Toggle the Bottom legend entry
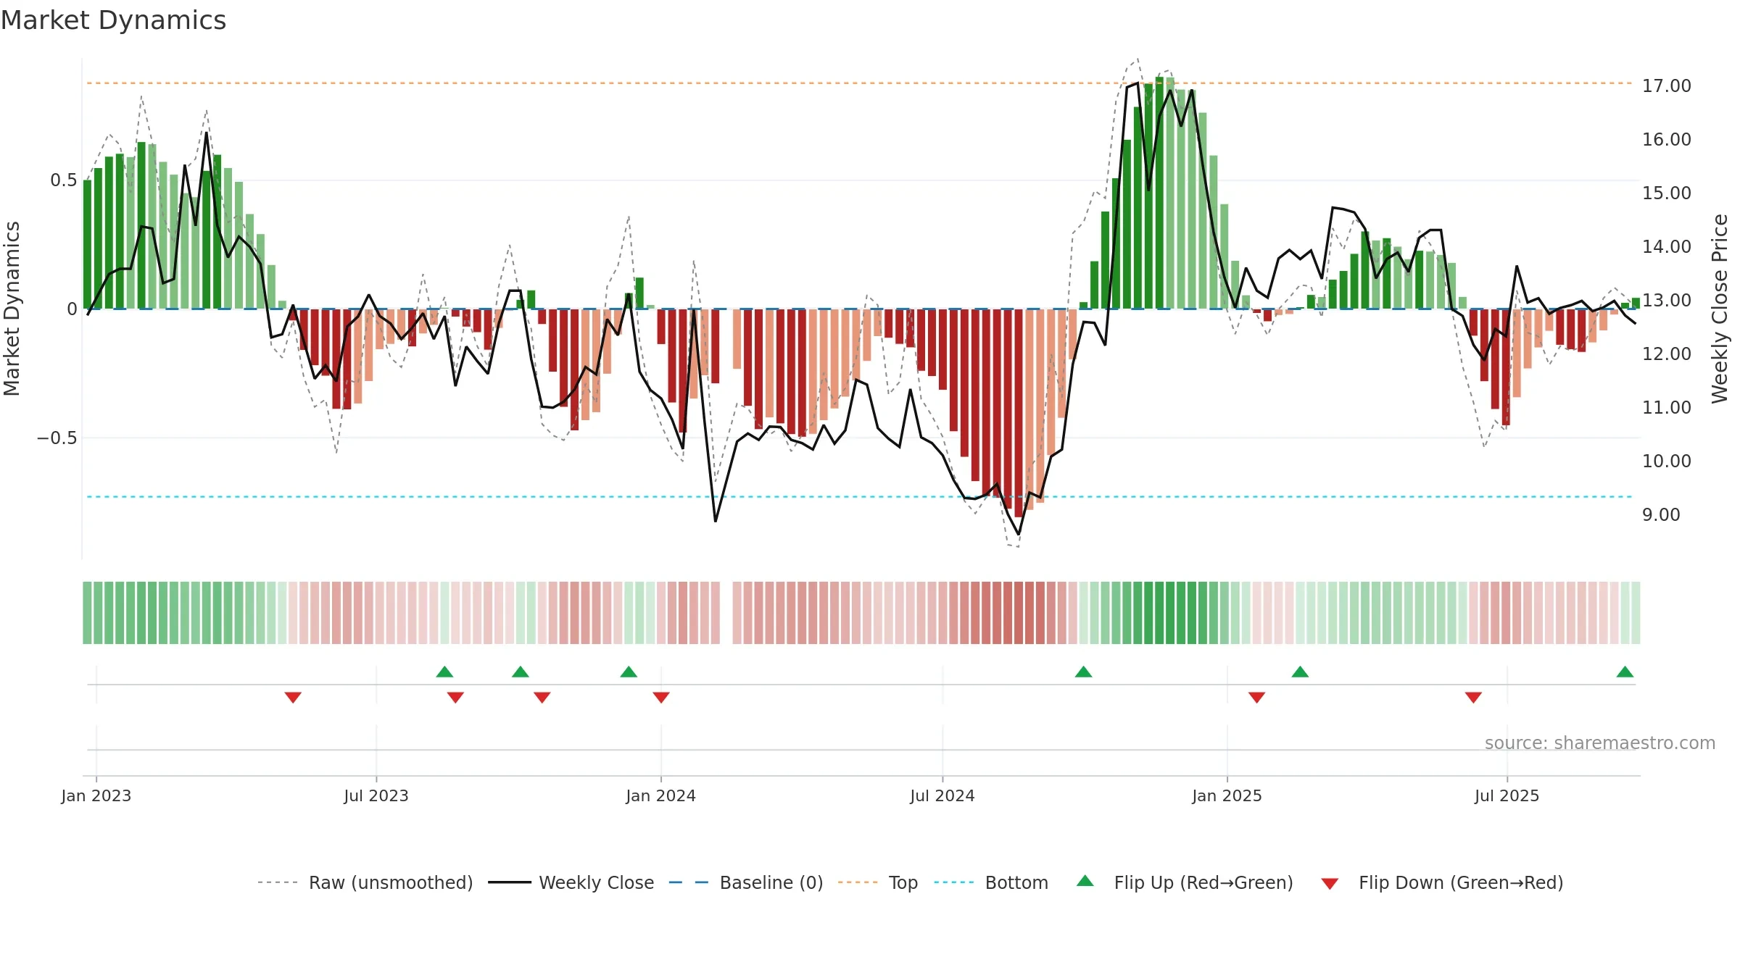Screen dimensions: 1740x978 coord(991,882)
